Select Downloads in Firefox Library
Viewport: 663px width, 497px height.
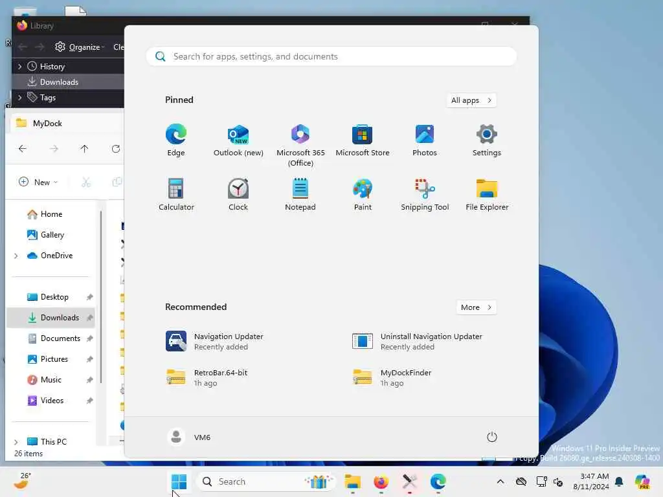[67, 82]
